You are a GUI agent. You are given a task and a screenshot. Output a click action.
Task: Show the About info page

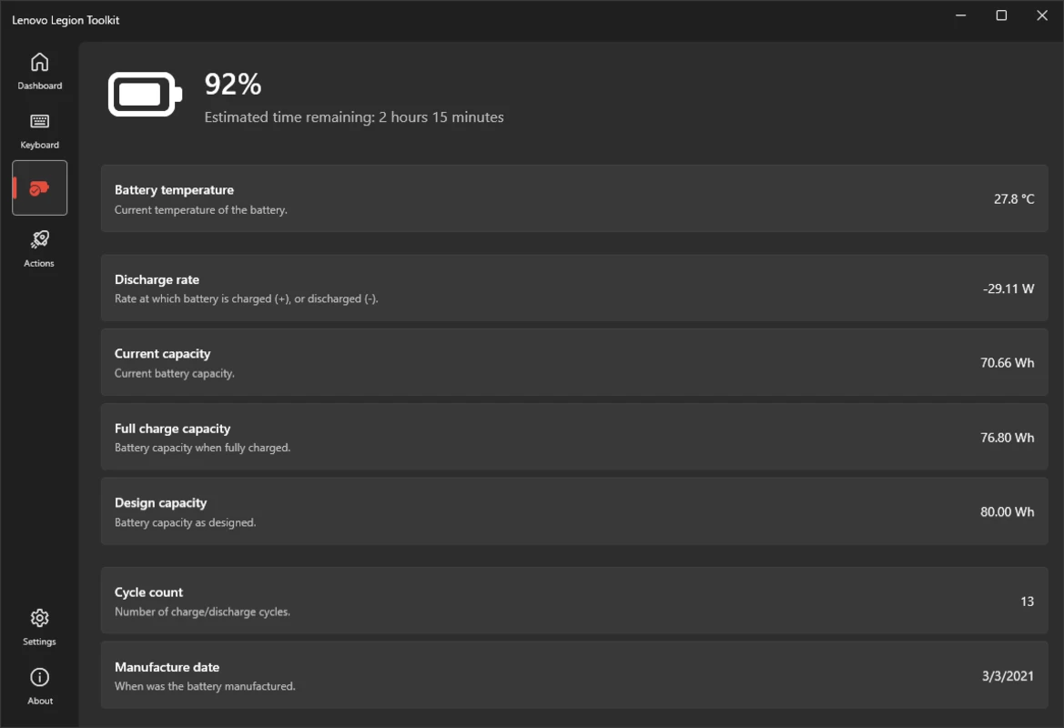coord(39,686)
